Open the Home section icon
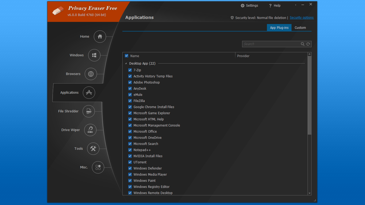 tap(100, 37)
